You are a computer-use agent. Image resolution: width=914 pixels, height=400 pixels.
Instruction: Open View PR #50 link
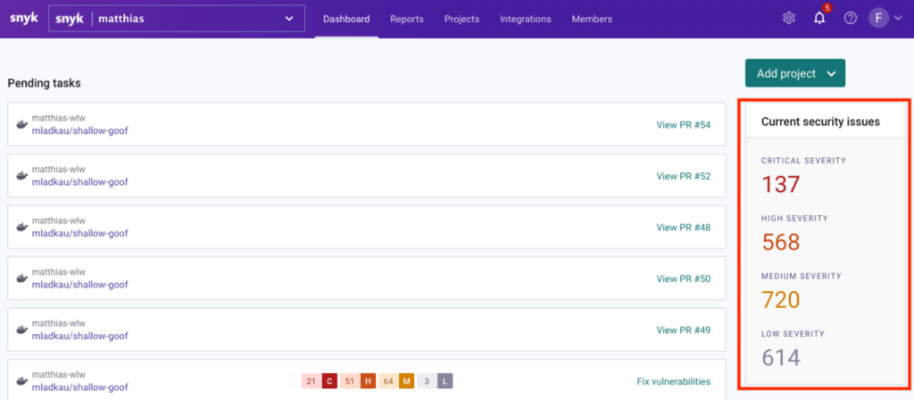[683, 279]
